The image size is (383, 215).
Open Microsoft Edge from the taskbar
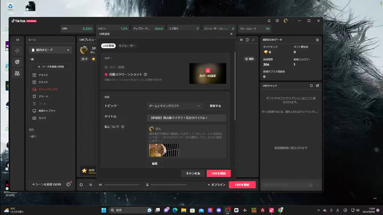[x=175, y=210]
